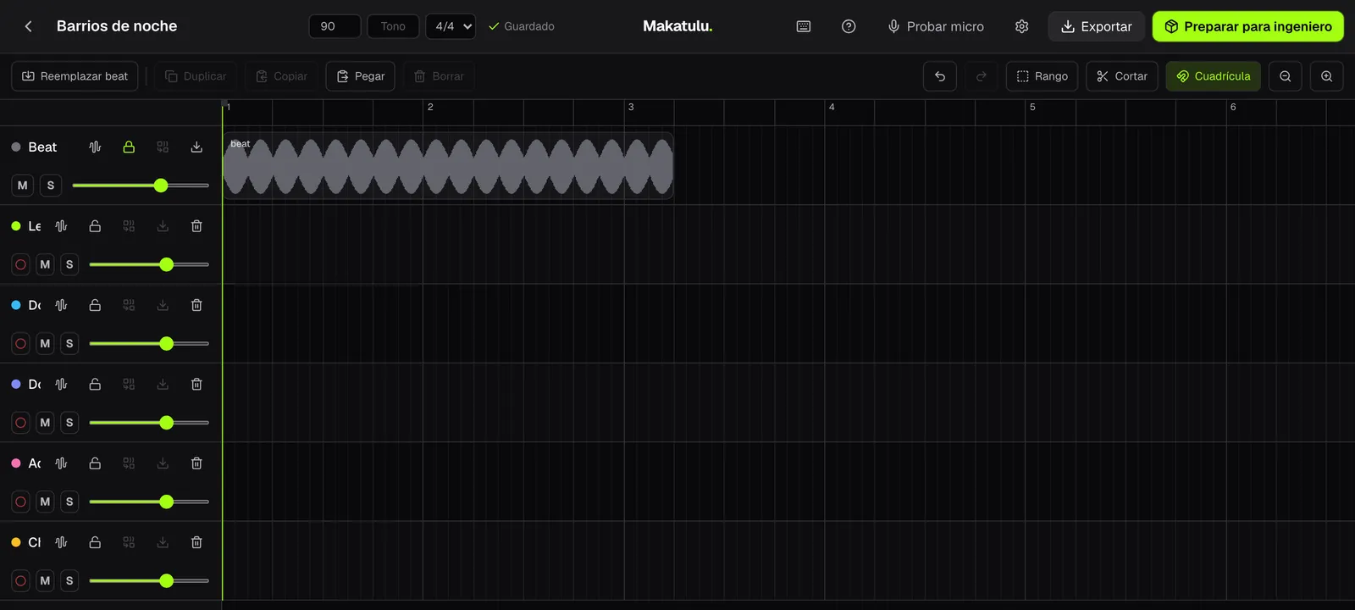Image resolution: width=1355 pixels, height=610 pixels.
Task: Click Probar micro
Action: [936, 26]
